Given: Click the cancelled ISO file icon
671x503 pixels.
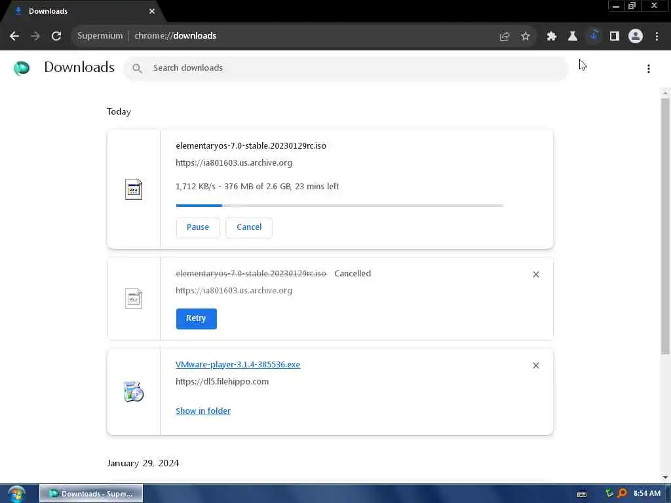Looking at the screenshot, I should [x=134, y=299].
